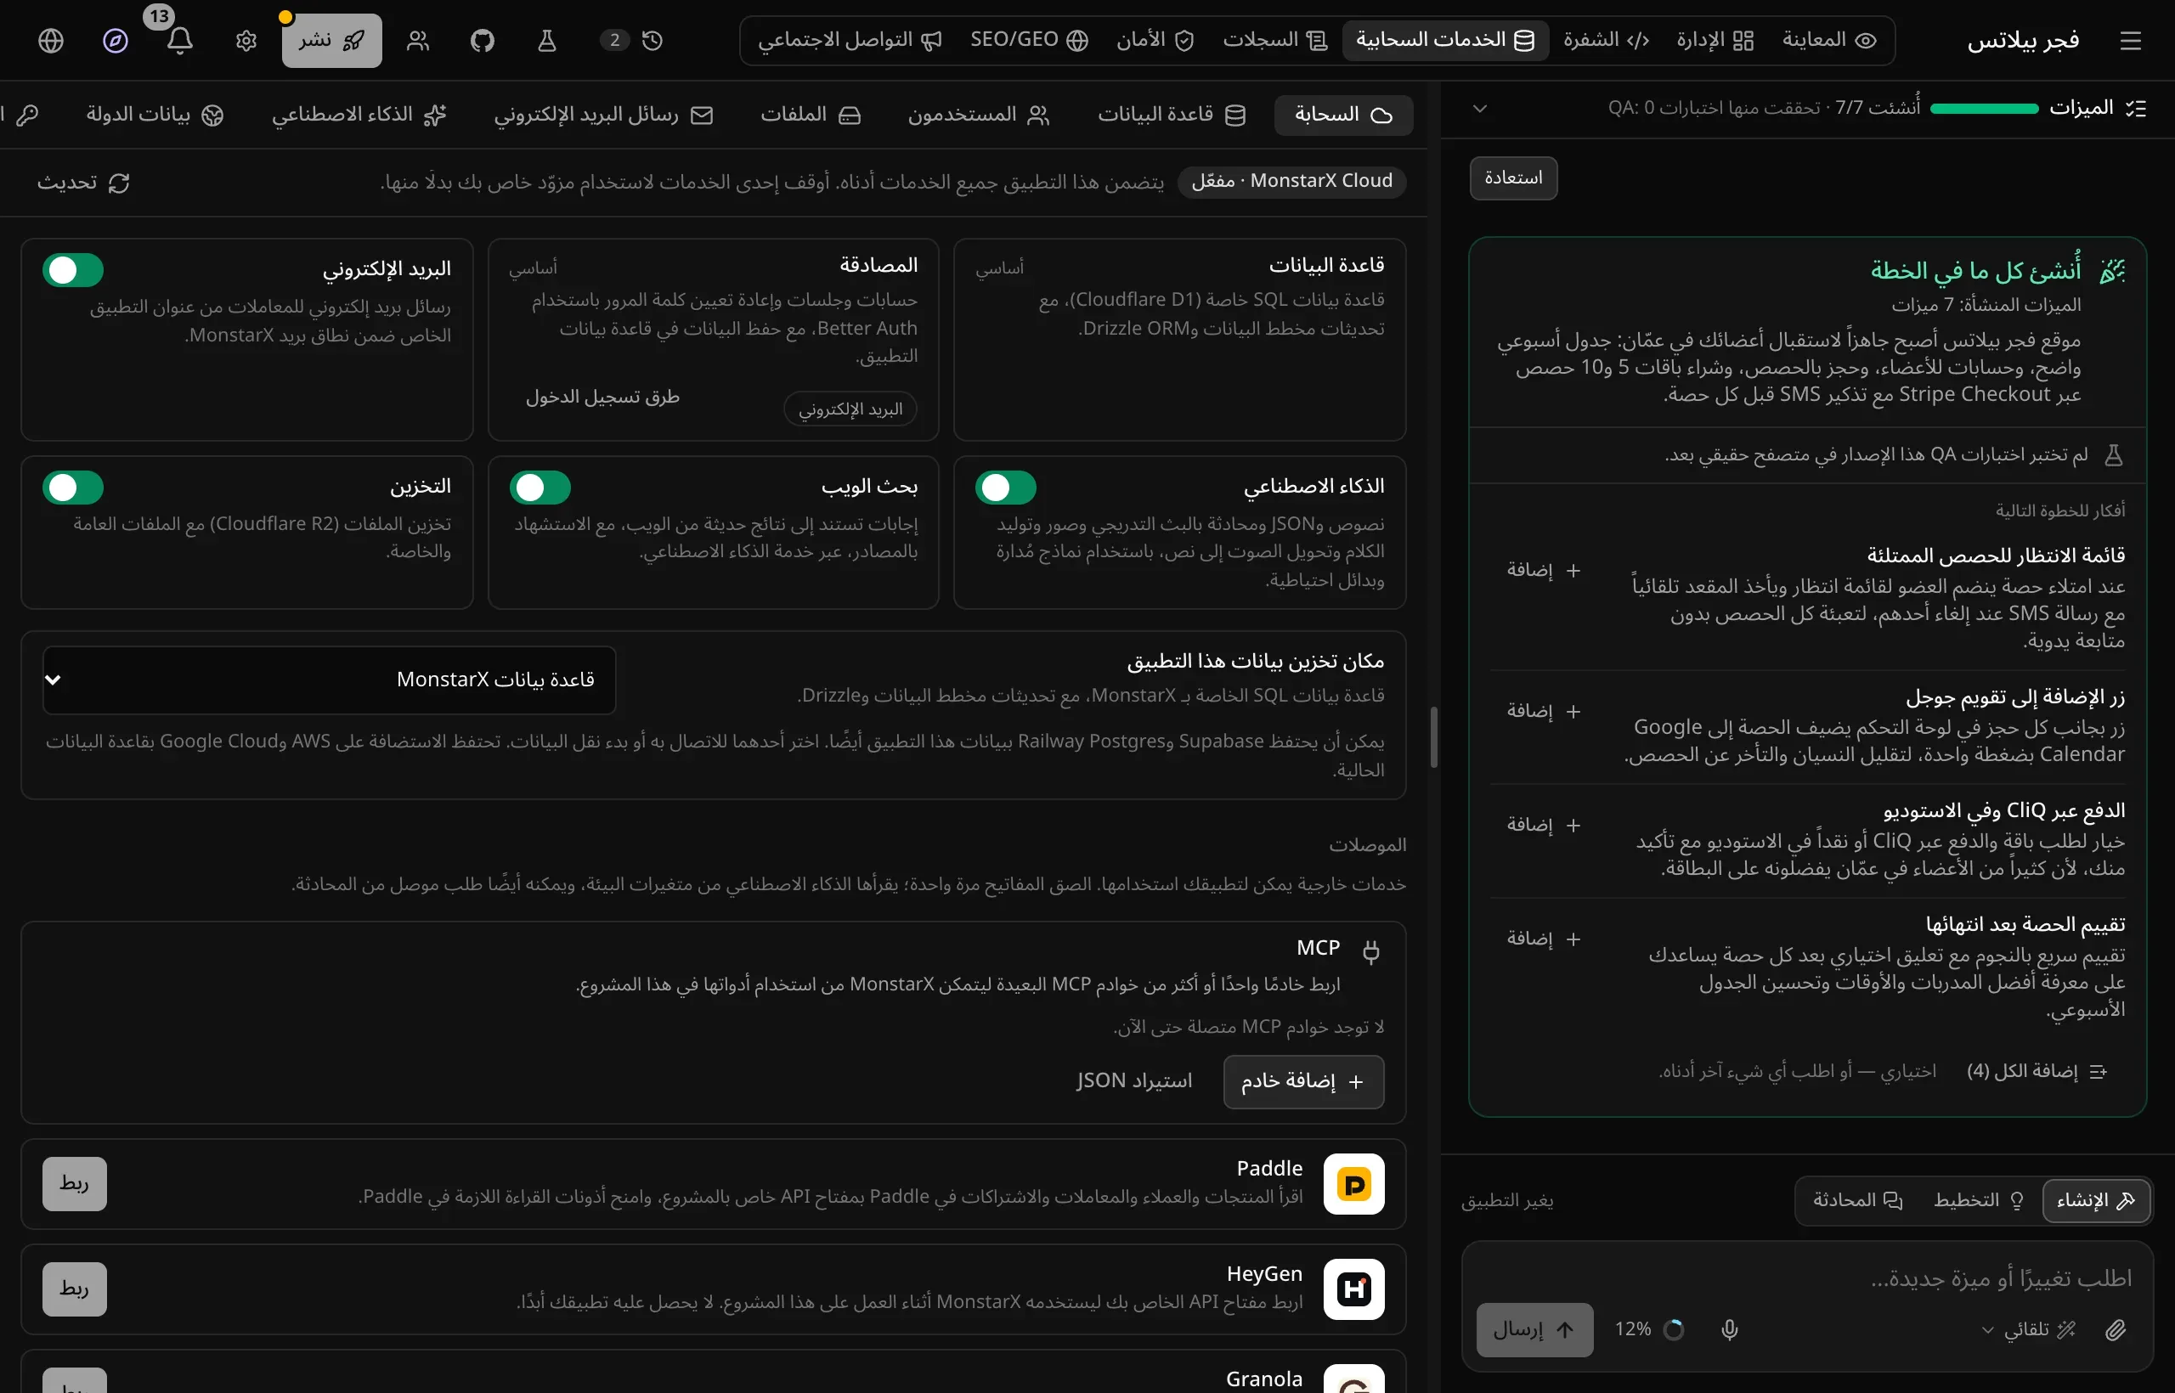Open the قاعدة البيانات sub-tab
The image size is (2175, 1393).
[1172, 115]
